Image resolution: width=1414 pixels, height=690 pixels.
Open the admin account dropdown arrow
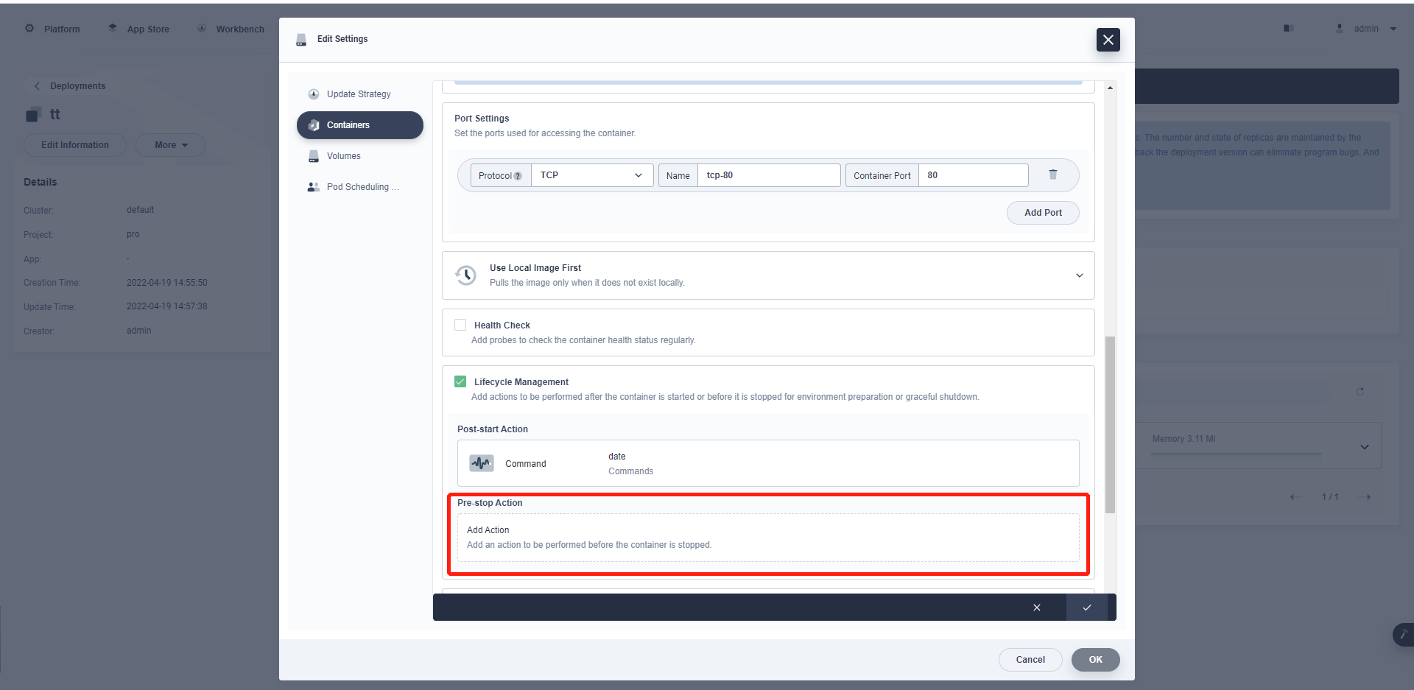1393,29
